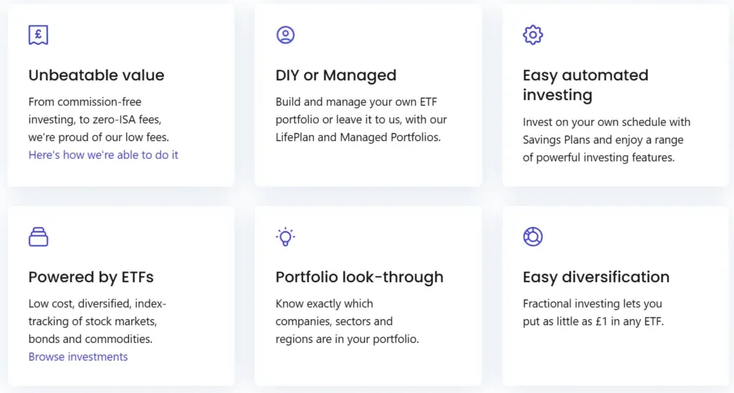Select the DIY or Managed heading

[335, 75]
